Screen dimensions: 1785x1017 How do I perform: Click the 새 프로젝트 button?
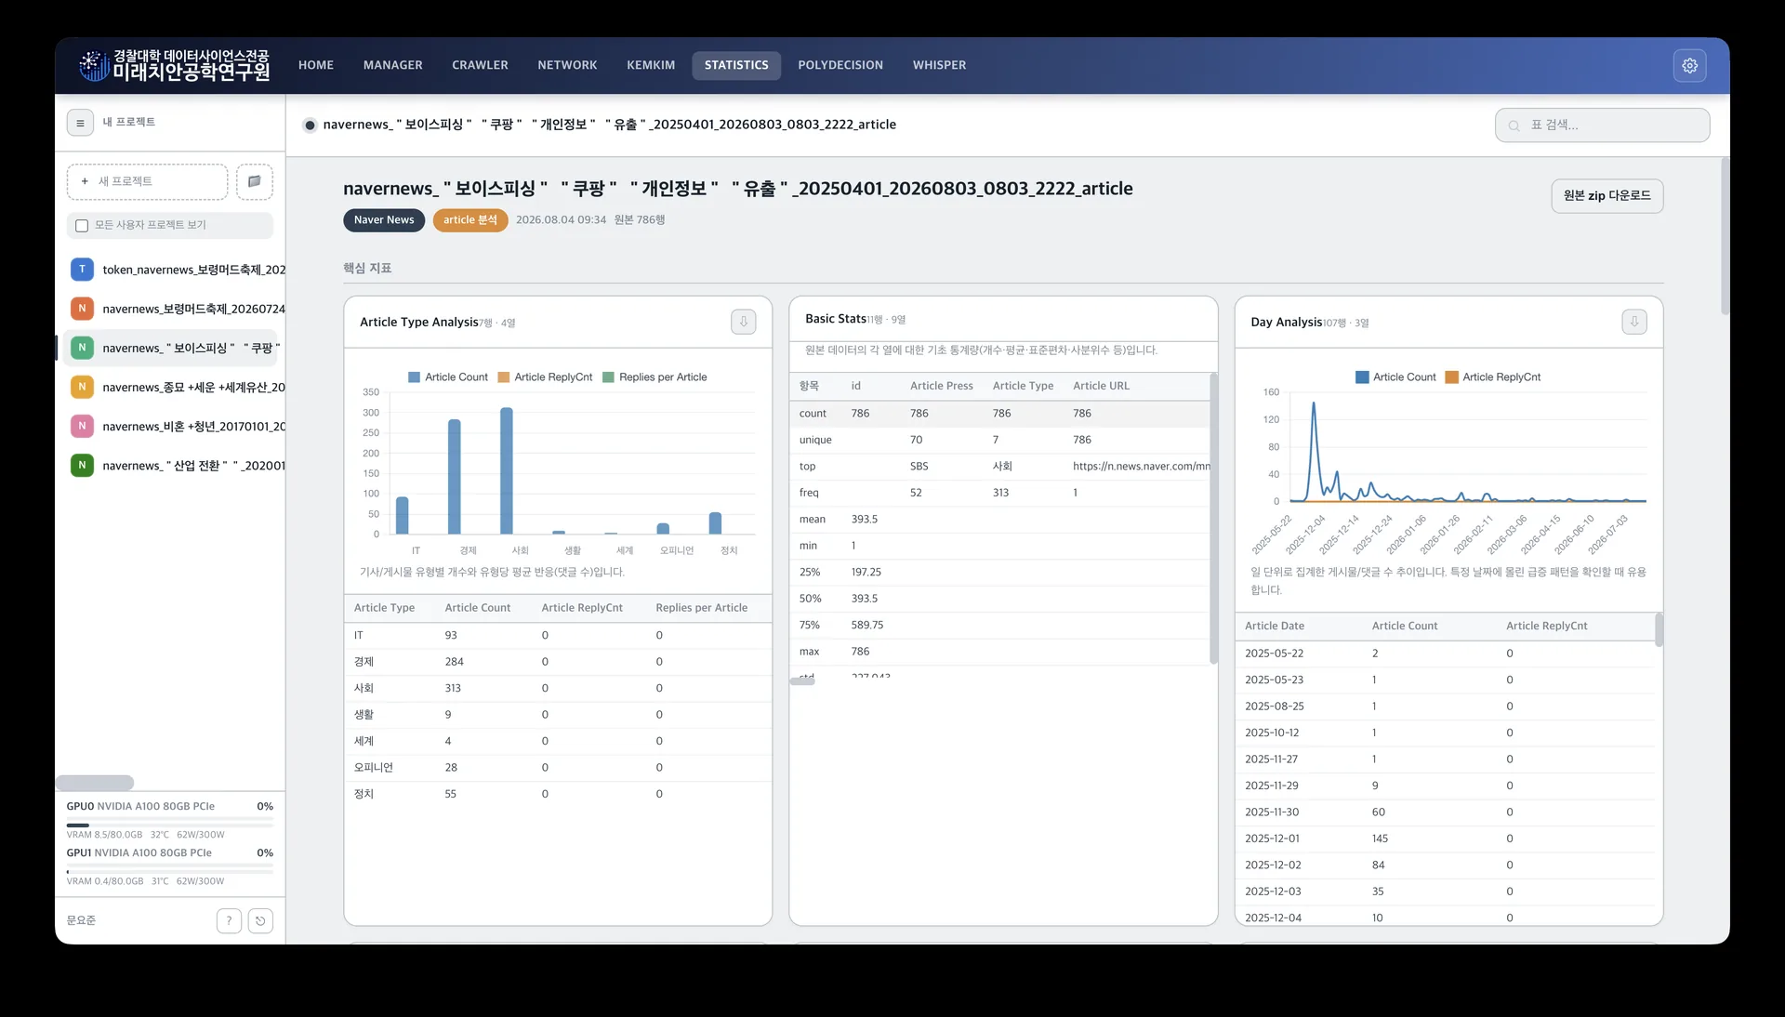tap(147, 181)
